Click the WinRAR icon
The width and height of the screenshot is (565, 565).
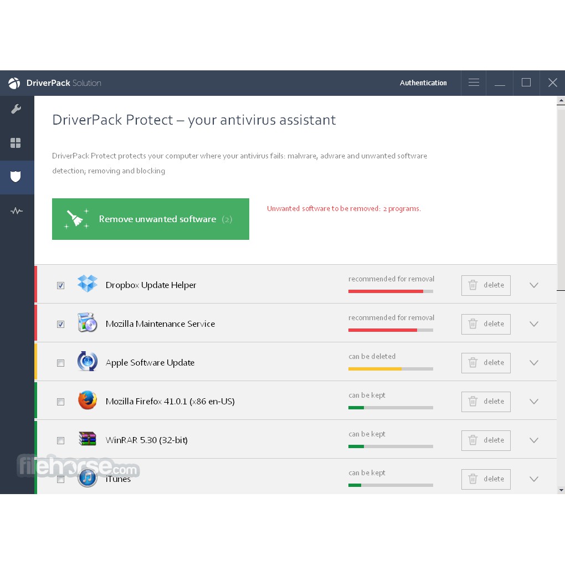point(88,439)
